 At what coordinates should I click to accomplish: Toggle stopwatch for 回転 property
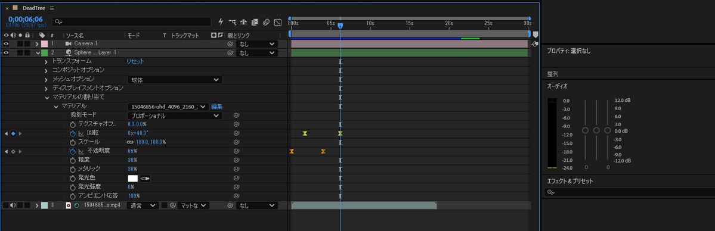tap(73, 133)
